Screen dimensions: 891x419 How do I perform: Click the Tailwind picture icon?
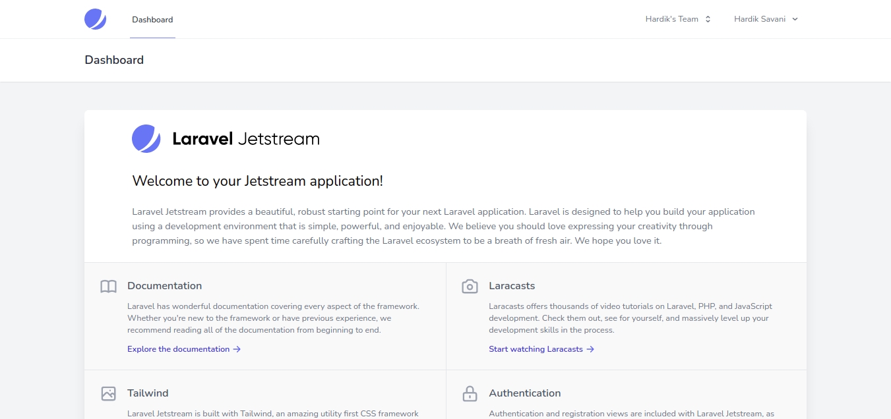click(108, 394)
